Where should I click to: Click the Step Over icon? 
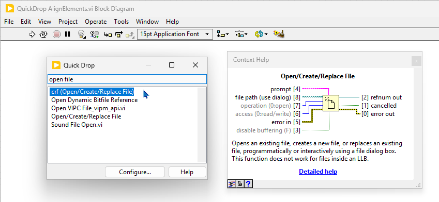119,35
